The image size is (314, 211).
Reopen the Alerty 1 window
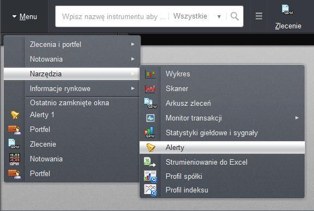[71, 114]
